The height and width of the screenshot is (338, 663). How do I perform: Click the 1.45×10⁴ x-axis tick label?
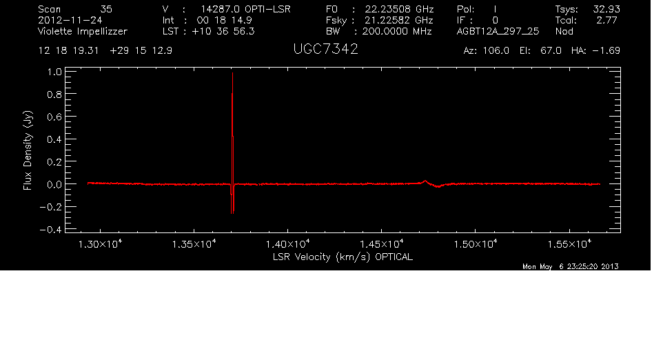tap(382, 244)
